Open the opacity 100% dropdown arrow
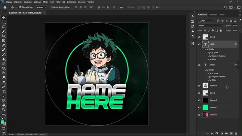The height and width of the screenshot is (136, 242). point(240,26)
